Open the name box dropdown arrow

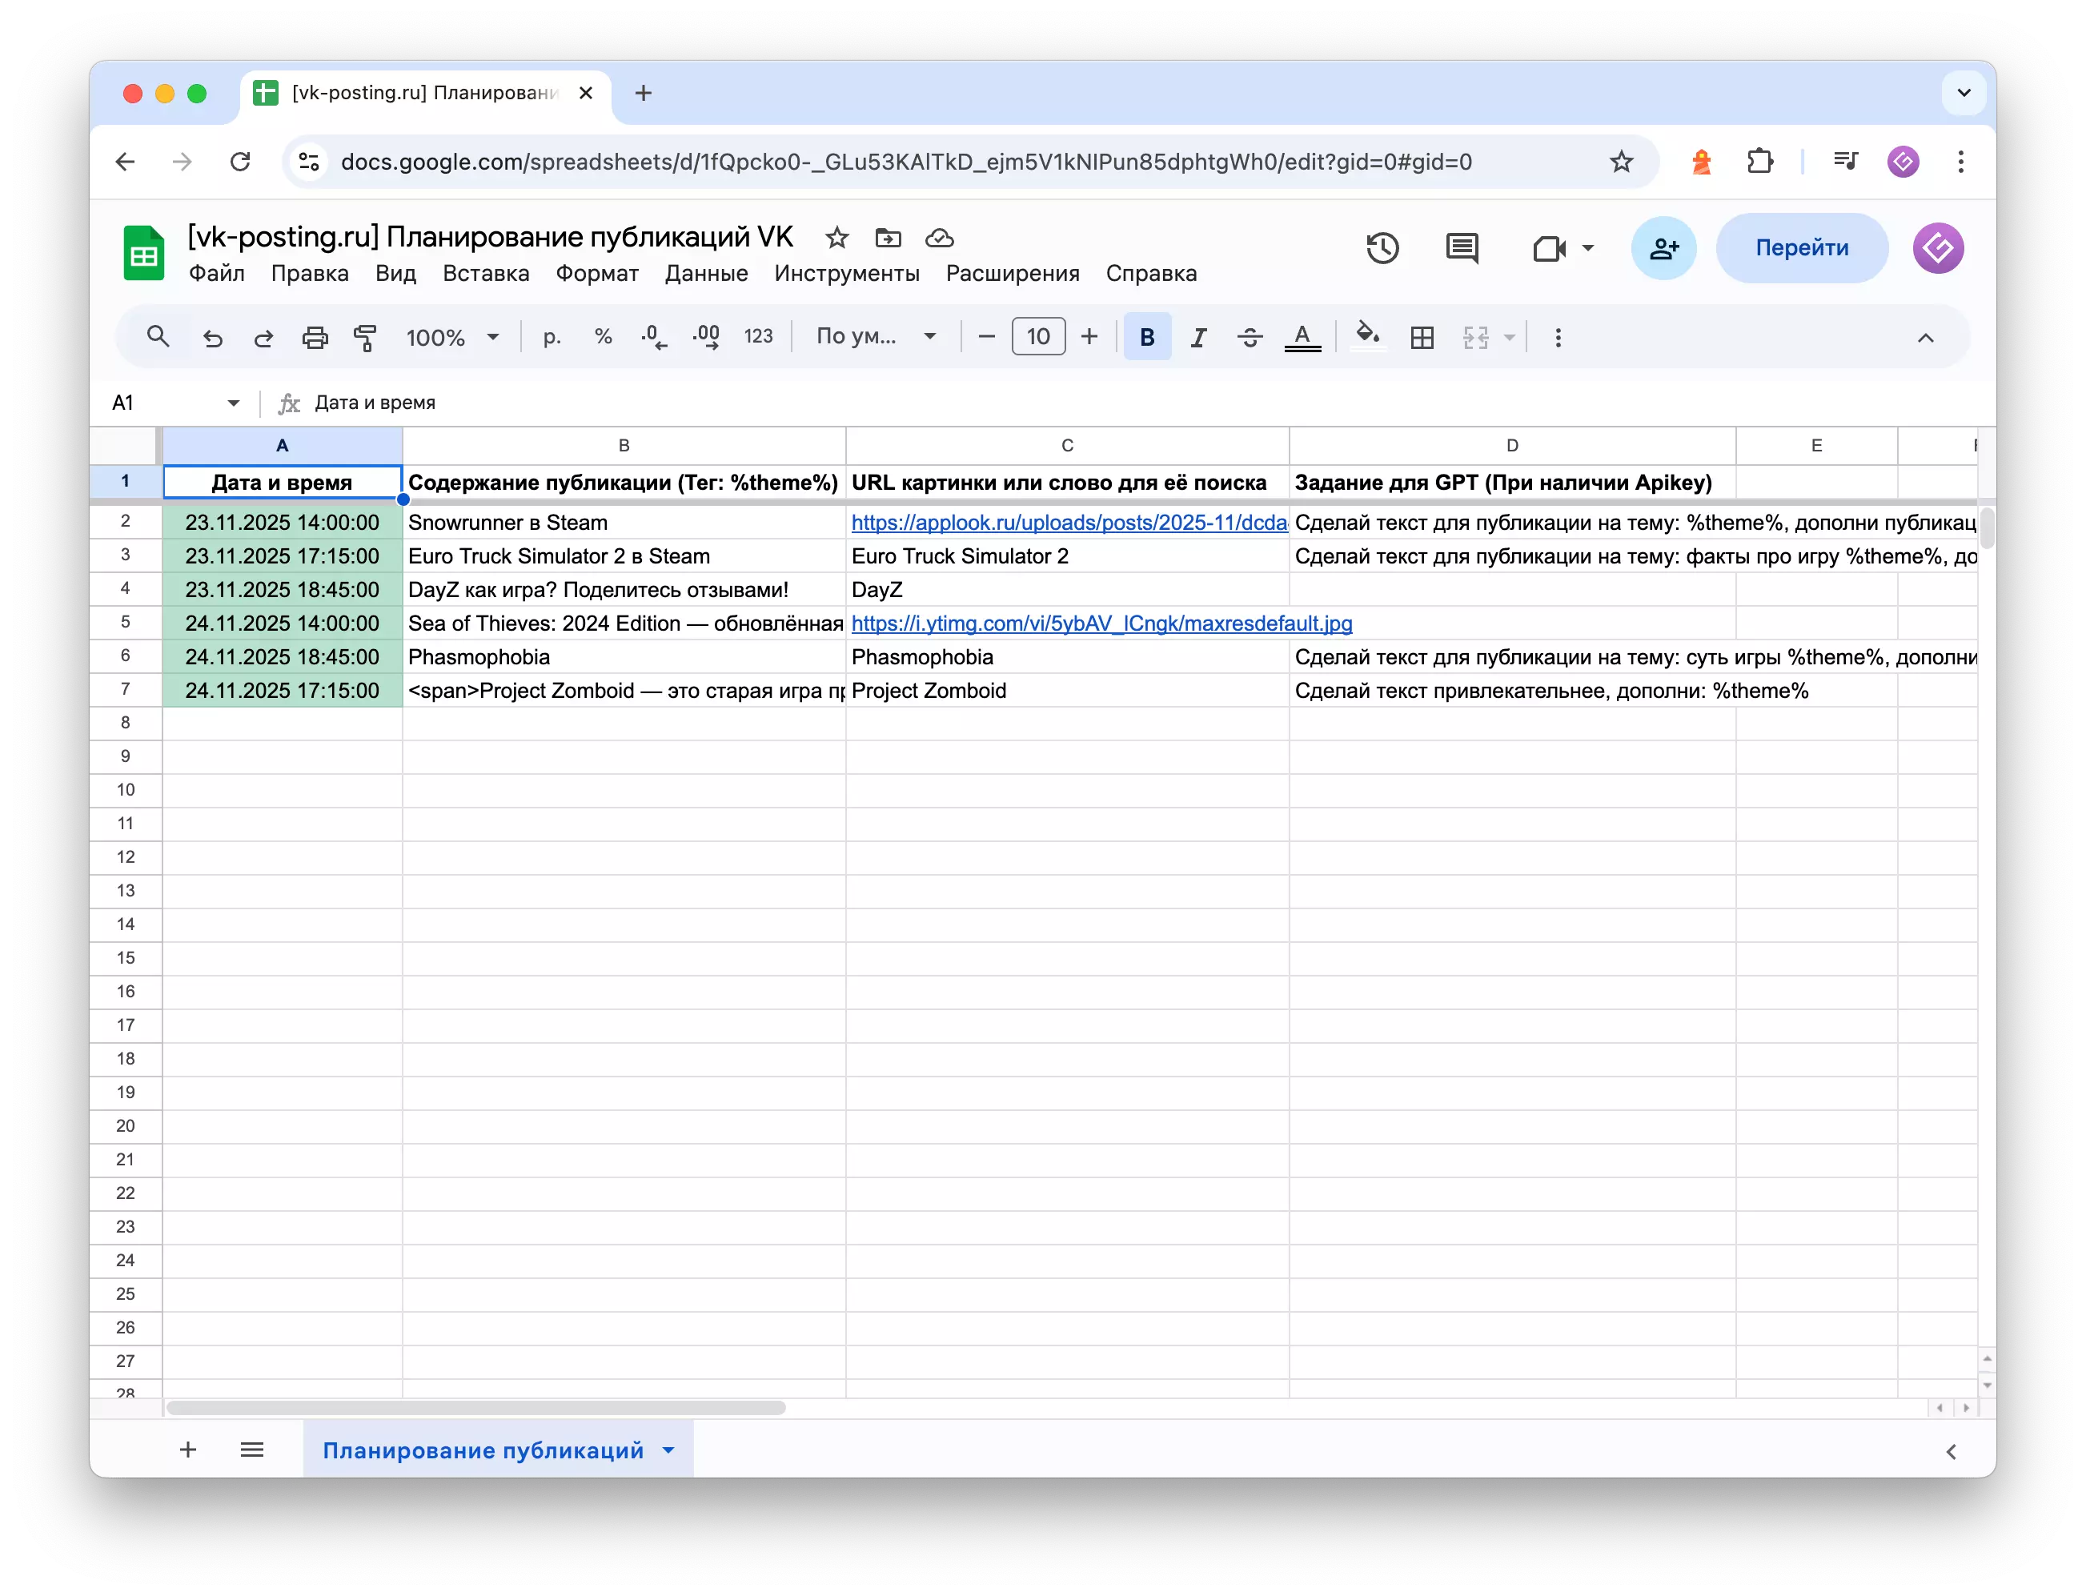(234, 403)
